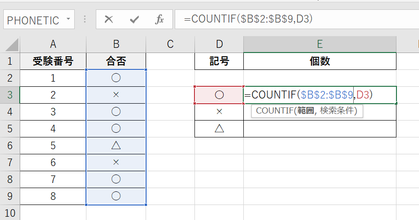This screenshot has width=419, height=220.
Task: Open the Insert Function fx dialog
Action: pyautogui.click(x=160, y=20)
